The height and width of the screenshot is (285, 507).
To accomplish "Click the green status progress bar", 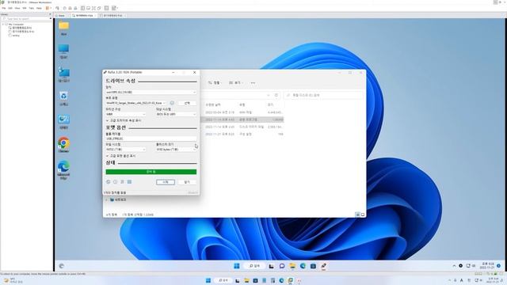I will click(151, 172).
